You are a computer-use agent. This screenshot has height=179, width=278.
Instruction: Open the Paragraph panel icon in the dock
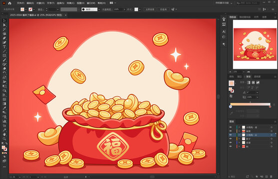(224, 44)
